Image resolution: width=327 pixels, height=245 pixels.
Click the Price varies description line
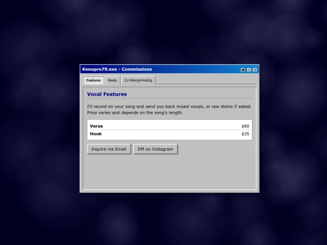(x=135, y=113)
